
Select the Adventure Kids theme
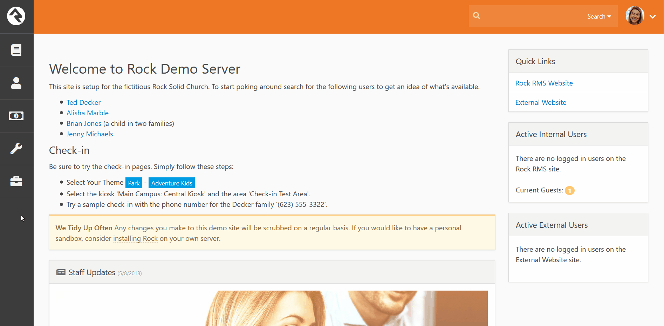pos(172,183)
